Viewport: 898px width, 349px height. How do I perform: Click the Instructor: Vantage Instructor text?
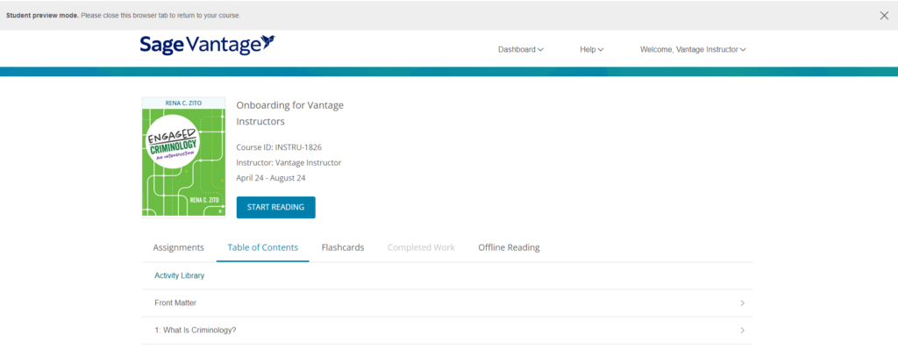click(x=289, y=163)
